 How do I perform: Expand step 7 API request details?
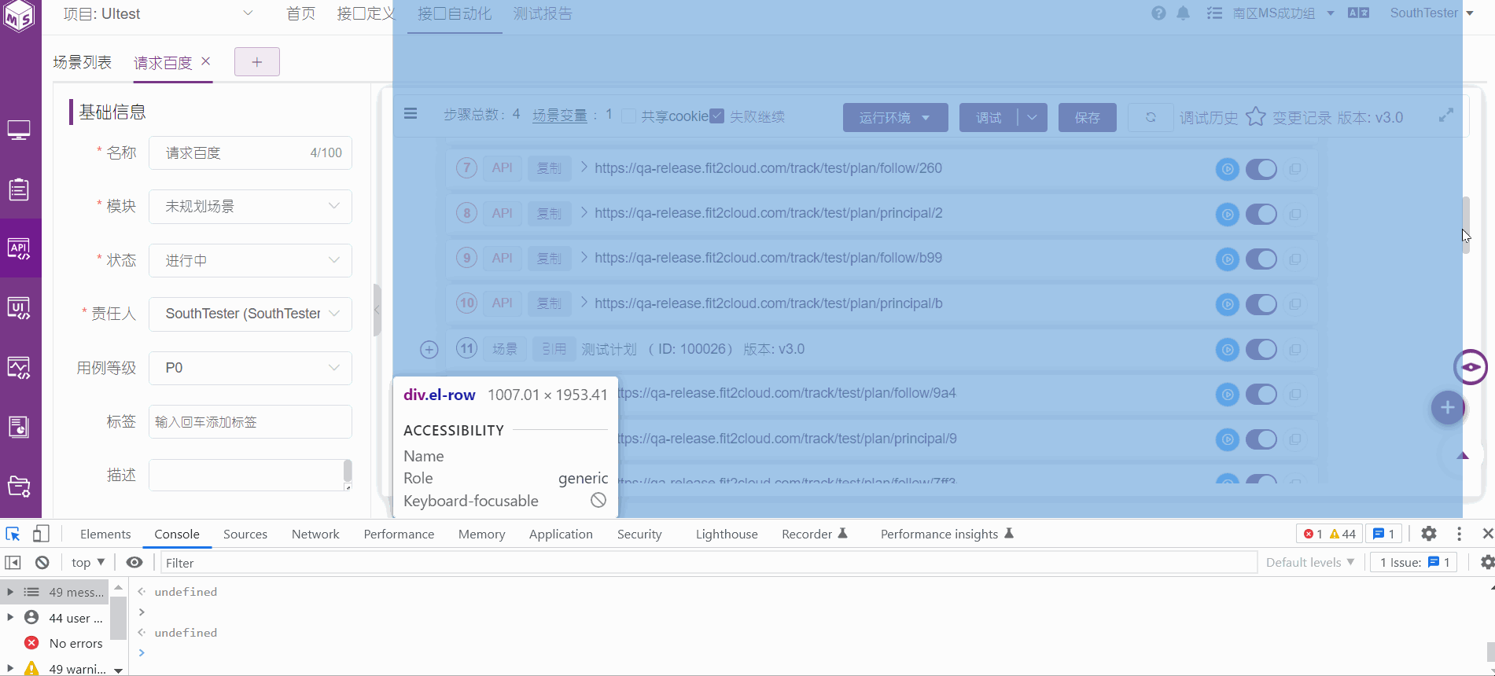point(584,167)
